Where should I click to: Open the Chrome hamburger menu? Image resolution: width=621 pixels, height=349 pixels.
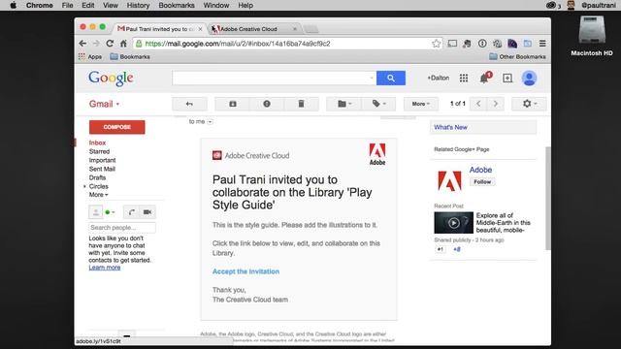542,44
